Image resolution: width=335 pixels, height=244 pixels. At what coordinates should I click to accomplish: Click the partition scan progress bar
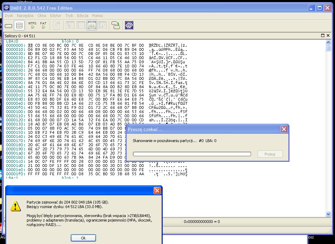coord(192,154)
